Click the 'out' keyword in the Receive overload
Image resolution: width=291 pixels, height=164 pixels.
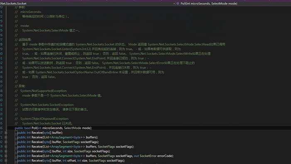[137, 156]
